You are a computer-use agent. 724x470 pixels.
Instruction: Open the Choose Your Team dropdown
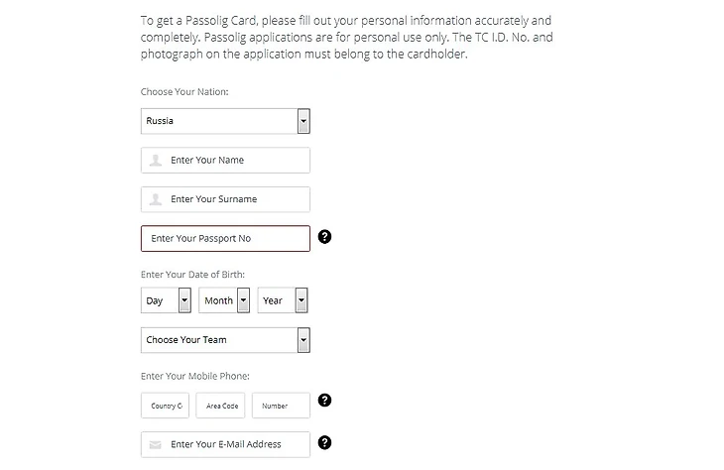point(220,340)
